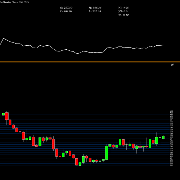Click the first green candle at the left edge
The height and width of the screenshot is (180, 180).
[4, 114]
